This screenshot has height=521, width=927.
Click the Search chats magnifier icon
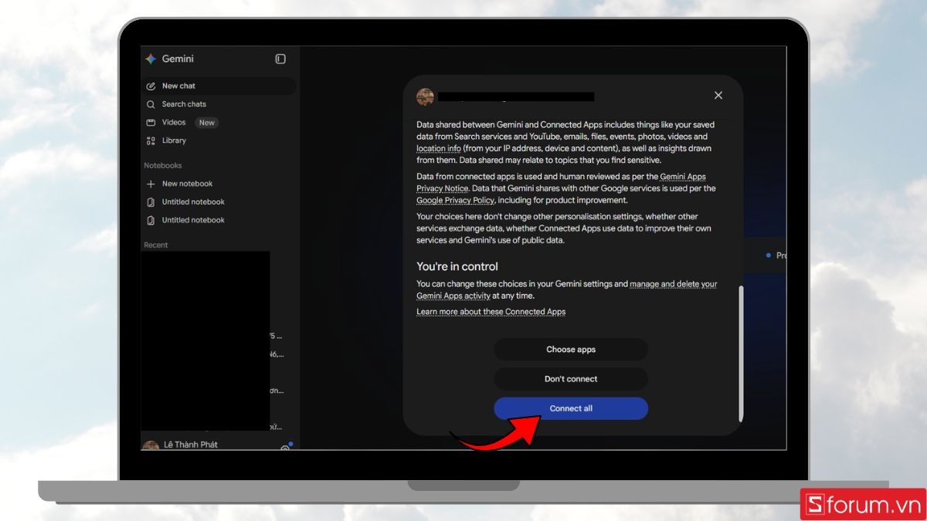click(151, 104)
